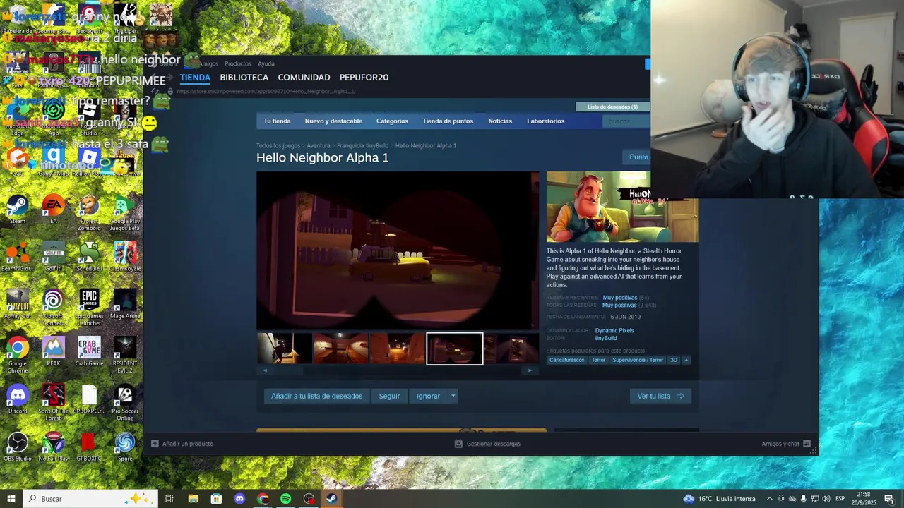The width and height of the screenshot is (904, 508).
Task: Launch Clash Royale desktop icon
Action: point(124,257)
